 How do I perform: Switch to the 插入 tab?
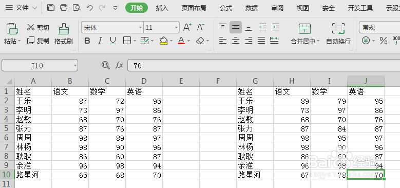pos(162,8)
